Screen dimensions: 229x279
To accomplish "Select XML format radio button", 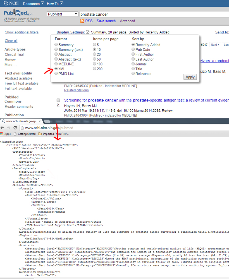I will pyautogui.click(x=56, y=69).
